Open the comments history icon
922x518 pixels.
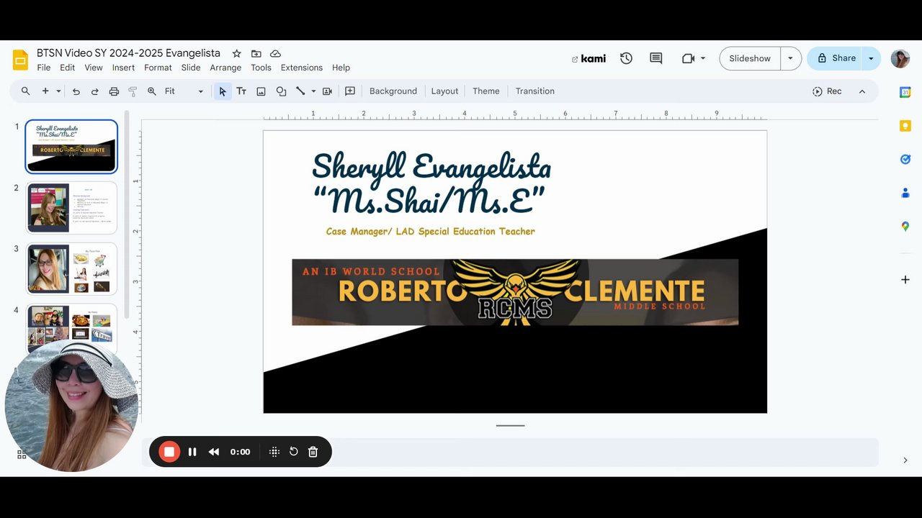tap(655, 58)
